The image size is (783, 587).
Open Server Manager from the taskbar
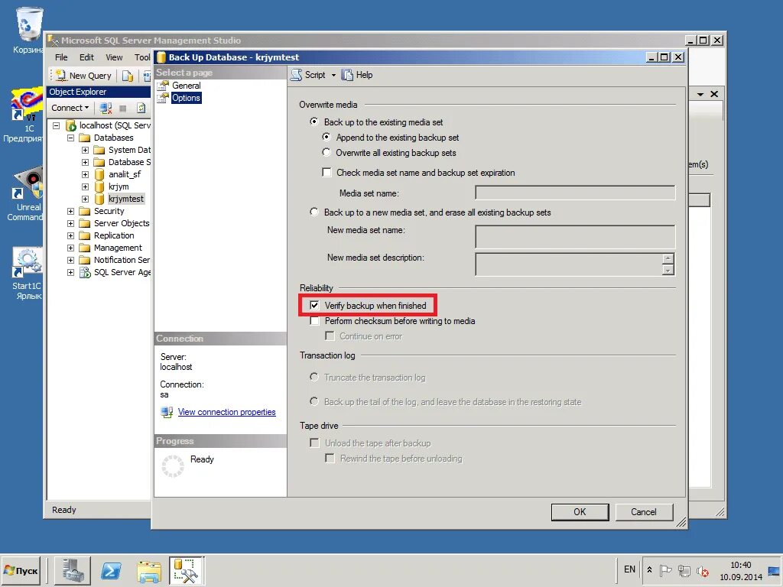click(73, 570)
